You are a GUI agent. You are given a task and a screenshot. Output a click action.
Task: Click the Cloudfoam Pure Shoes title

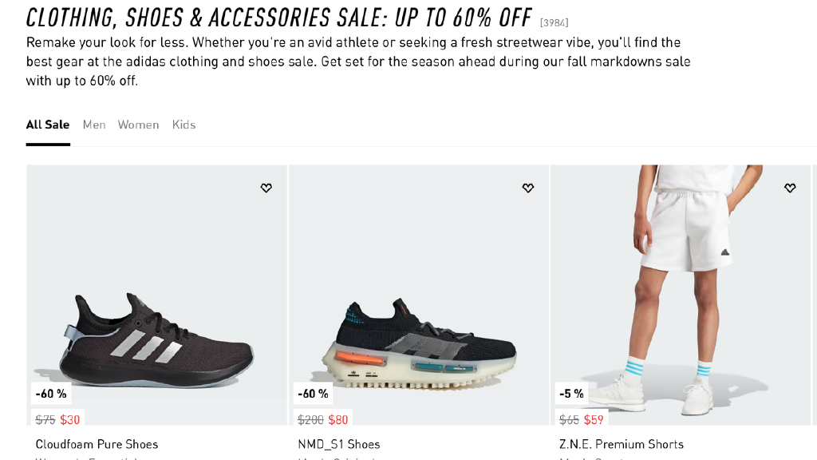(x=97, y=444)
